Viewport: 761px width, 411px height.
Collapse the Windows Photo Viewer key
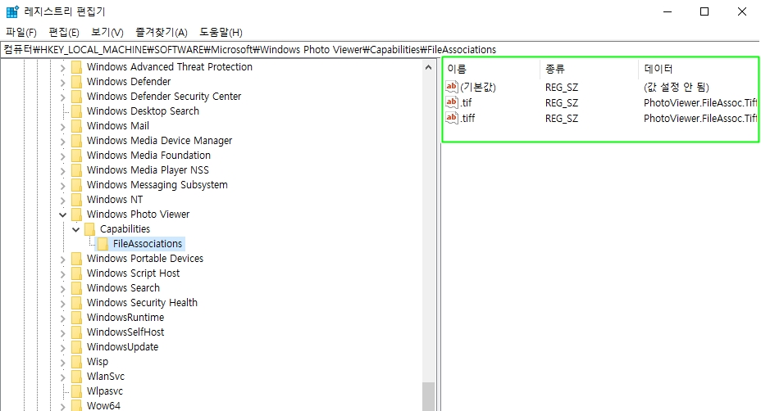[x=62, y=215]
